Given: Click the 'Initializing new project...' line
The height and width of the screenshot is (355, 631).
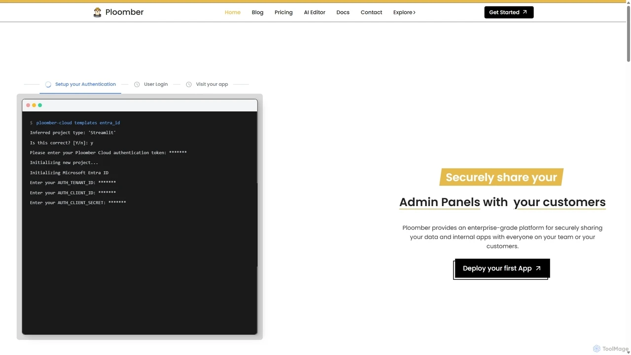Looking at the screenshot, I should click(64, 163).
